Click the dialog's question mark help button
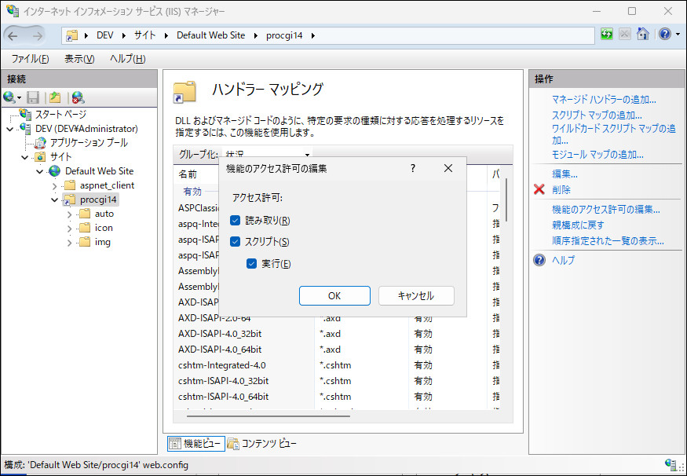 point(413,168)
